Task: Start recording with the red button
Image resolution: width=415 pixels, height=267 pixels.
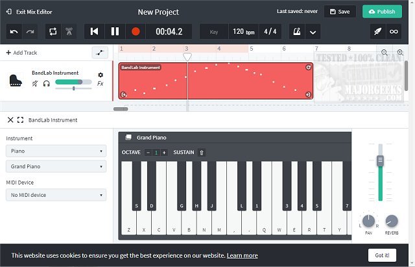Action: point(136,32)
